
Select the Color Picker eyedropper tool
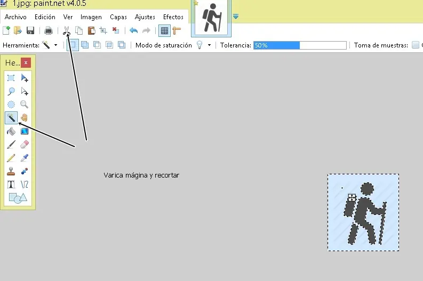pyautogui.click(x=25, y=158)
